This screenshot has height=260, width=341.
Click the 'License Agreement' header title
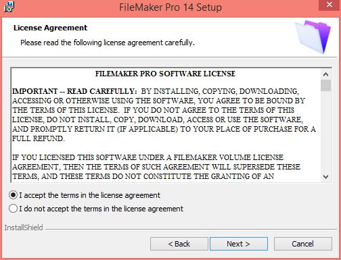(50, 28)
